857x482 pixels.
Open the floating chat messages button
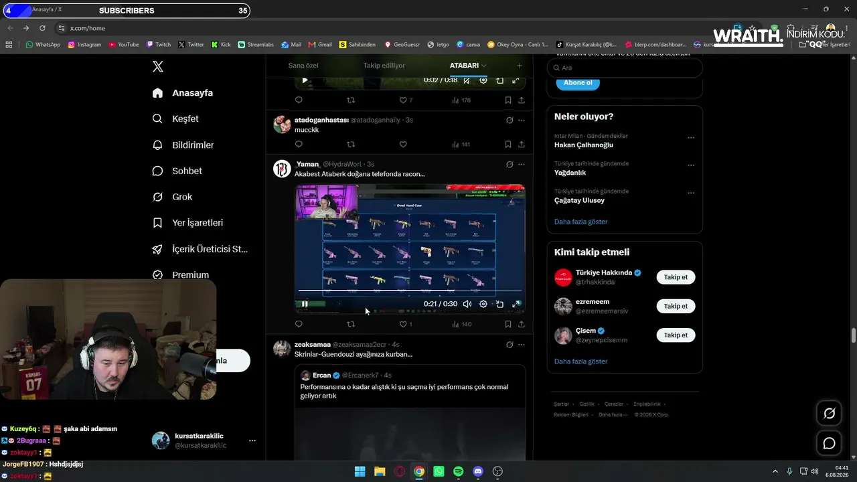click(829, 443)
